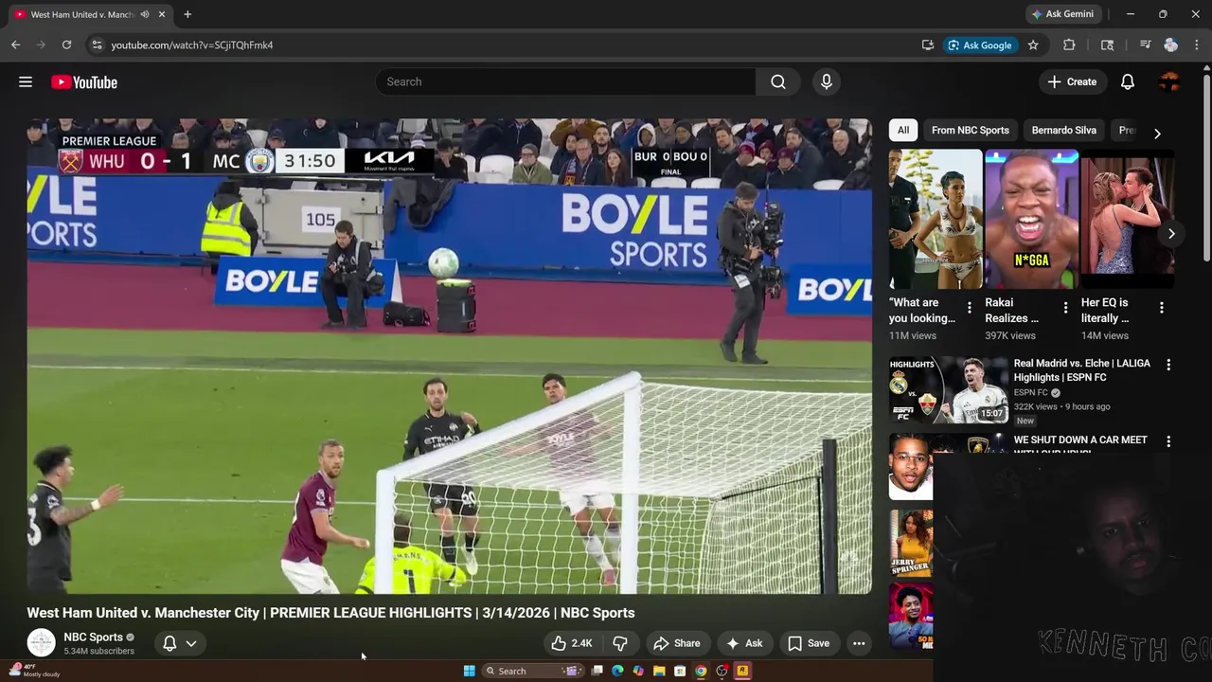Open the Jerry Springer video thumbnail
Viewport: 1212px width, 682px height.
[x=911, y=544]
